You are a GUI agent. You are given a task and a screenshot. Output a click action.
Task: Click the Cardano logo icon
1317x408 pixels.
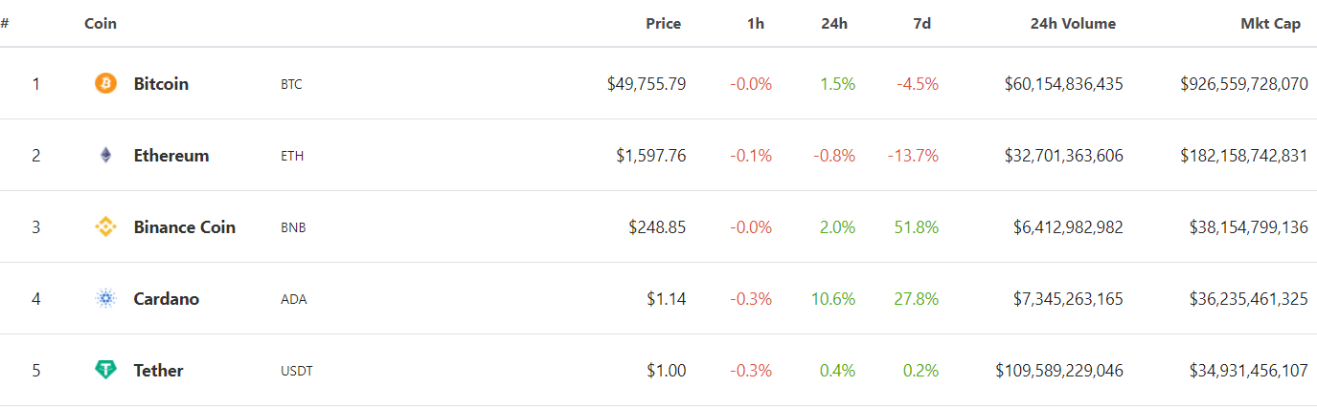coord(105,299)
